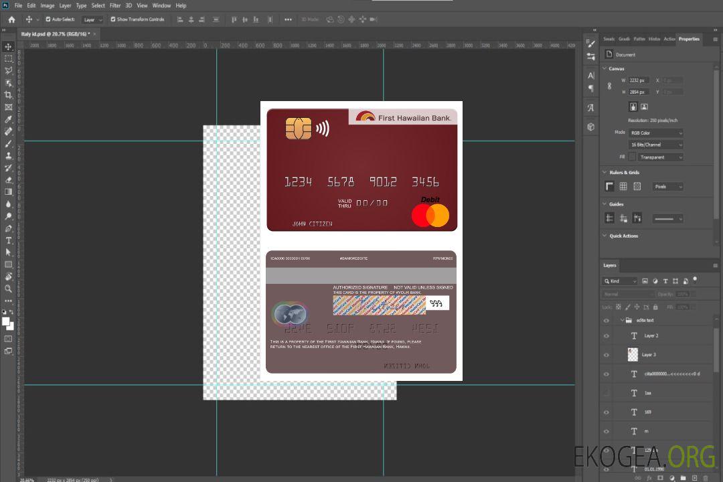Screen dimensions: 723x482
Task: Toggle Show Transform Controls checkbox
Action: pos(113,19)
